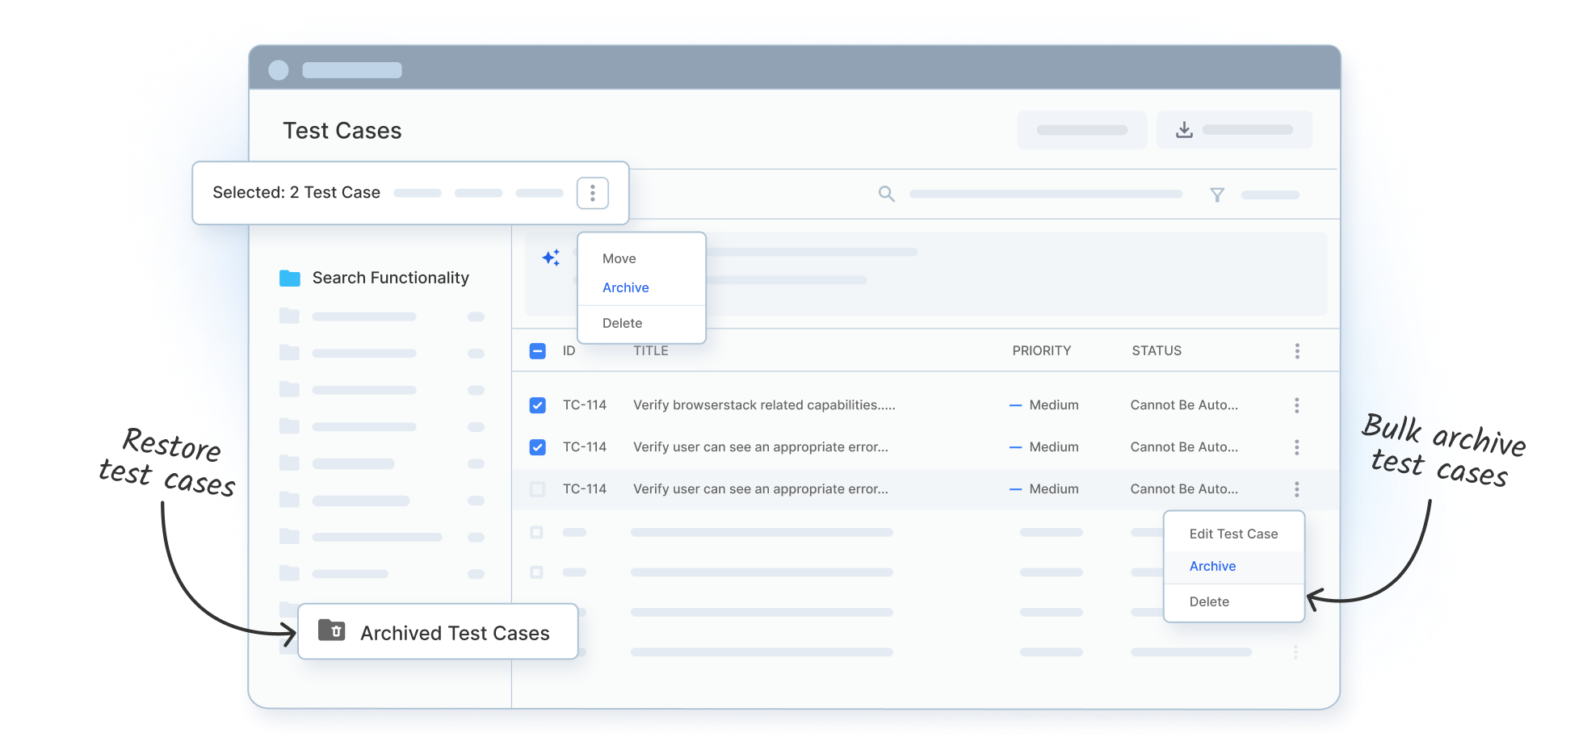Click the AI sparkle icon above the table
The height and width of the screenshot is (750, 1583).
click(552, 257)
